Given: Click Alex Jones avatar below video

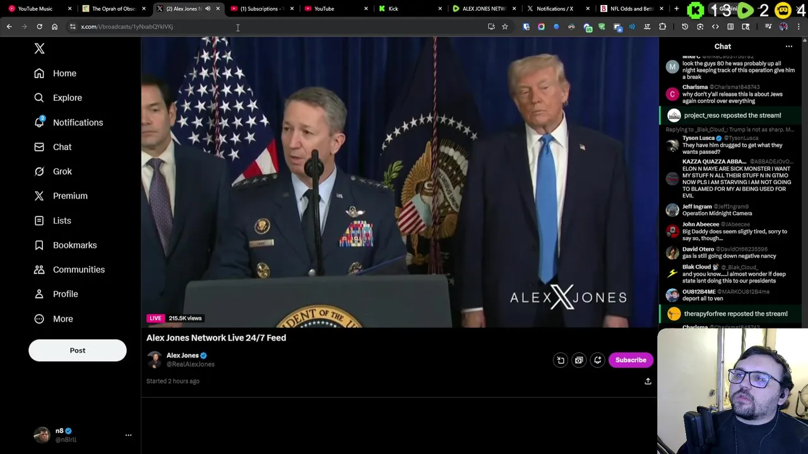Looking at the screenshot, I should pyautogui.click(x=155, y=360).
